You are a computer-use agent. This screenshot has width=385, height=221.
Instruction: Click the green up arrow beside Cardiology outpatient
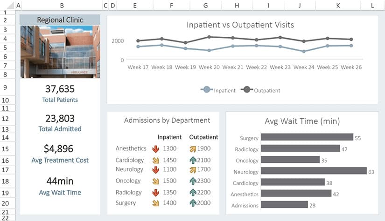coord(193,160)
